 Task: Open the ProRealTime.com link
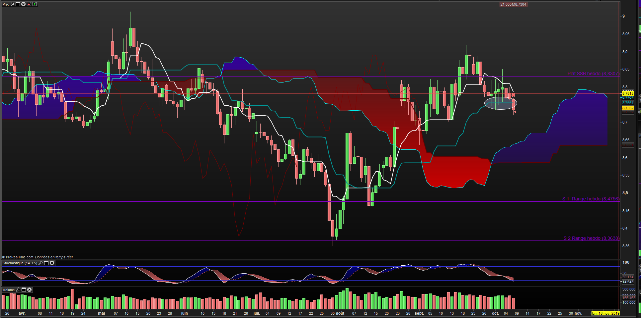20,257
